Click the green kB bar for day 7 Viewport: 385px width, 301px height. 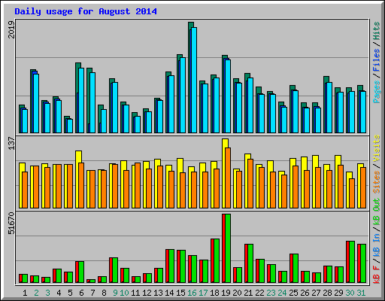[x=92, y=281]
